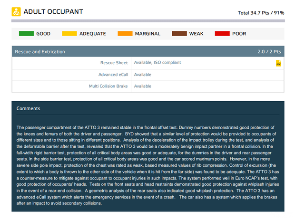Open the Rescue Sheet PDF icon
The height and width of the screenshot is (220, 295).
pyautogui.click(x=279, y=63)
